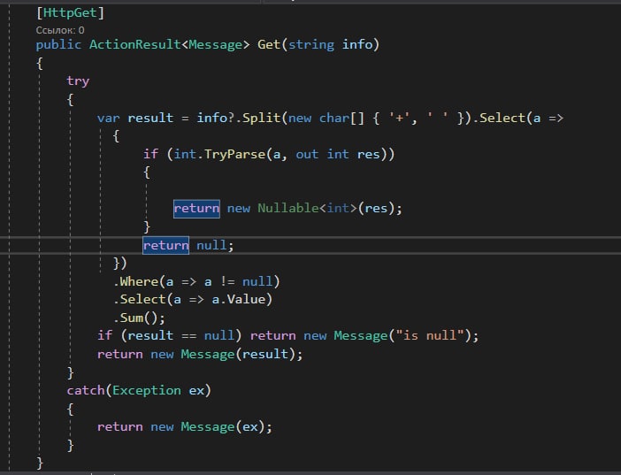The height and width of the screenshot is (475, 621).
Task: Select the 'public' access modifier
Action: 58,44
